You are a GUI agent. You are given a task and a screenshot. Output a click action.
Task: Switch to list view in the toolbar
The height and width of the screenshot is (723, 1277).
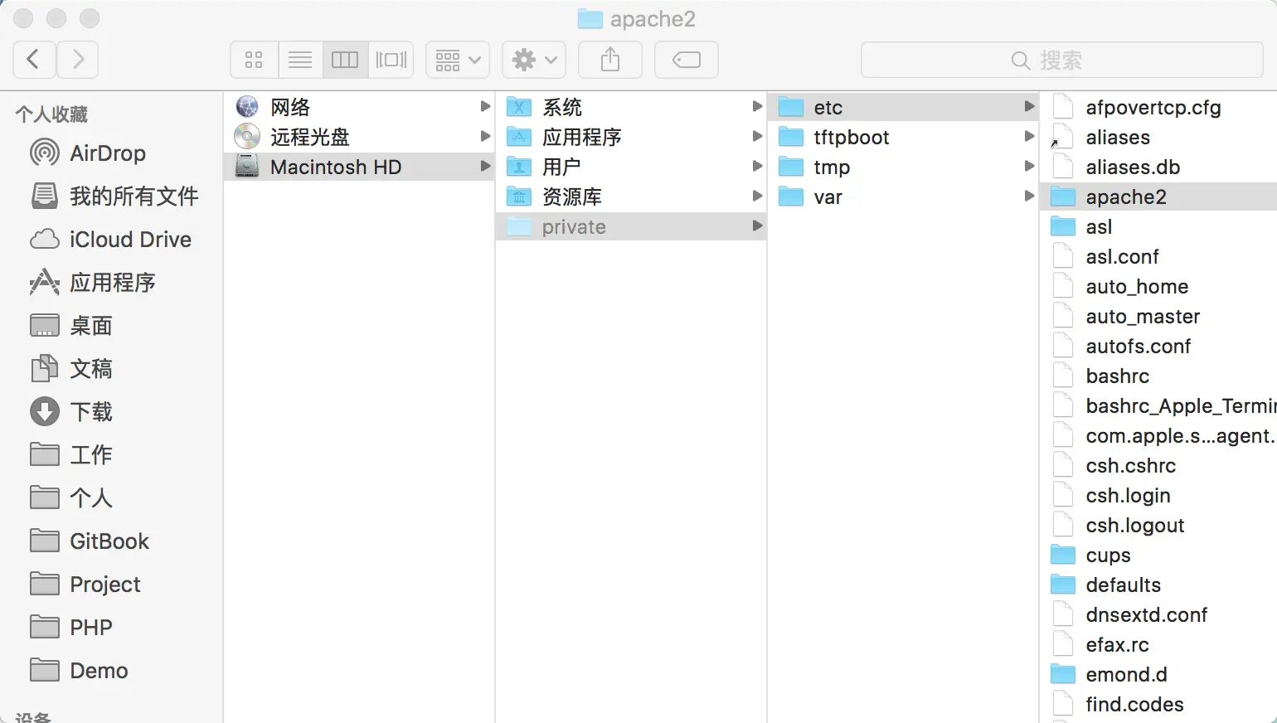(x=300, y=59)
